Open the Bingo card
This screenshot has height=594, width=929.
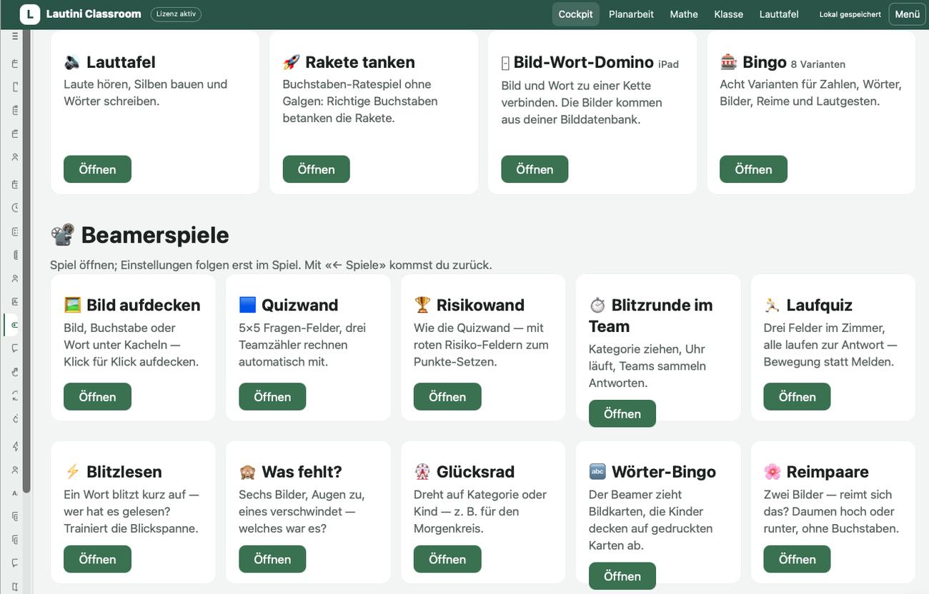click(x=753, y=169)
